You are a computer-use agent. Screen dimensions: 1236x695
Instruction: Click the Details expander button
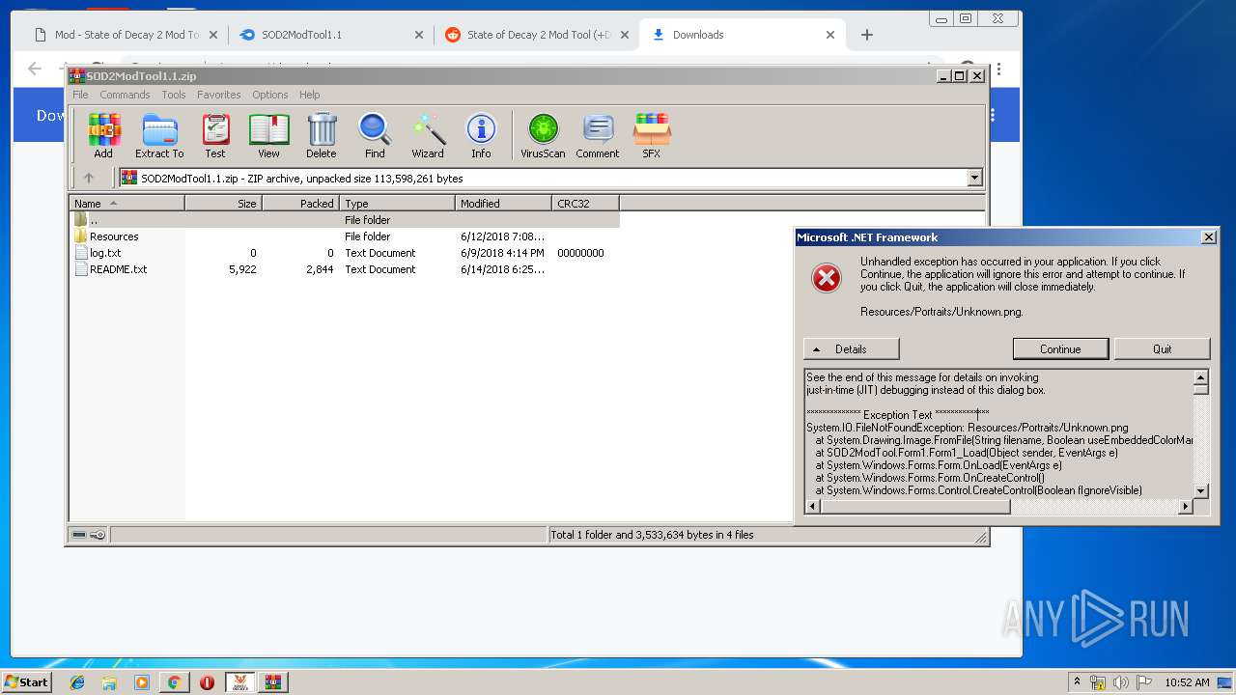pyautogui.click(x=851, y=348)
